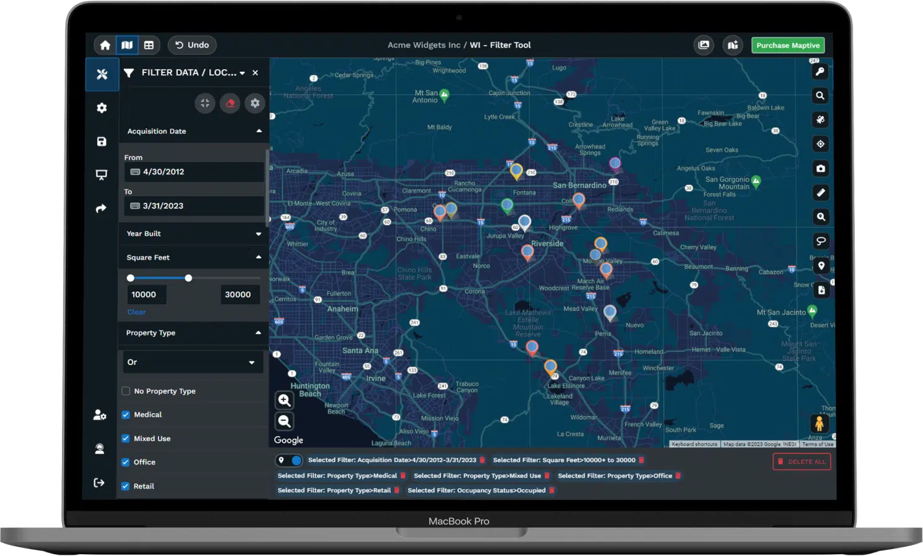Click the map zoom in magnifier
Viewport: 923px width, 556px height.
[x=284, y=400]
